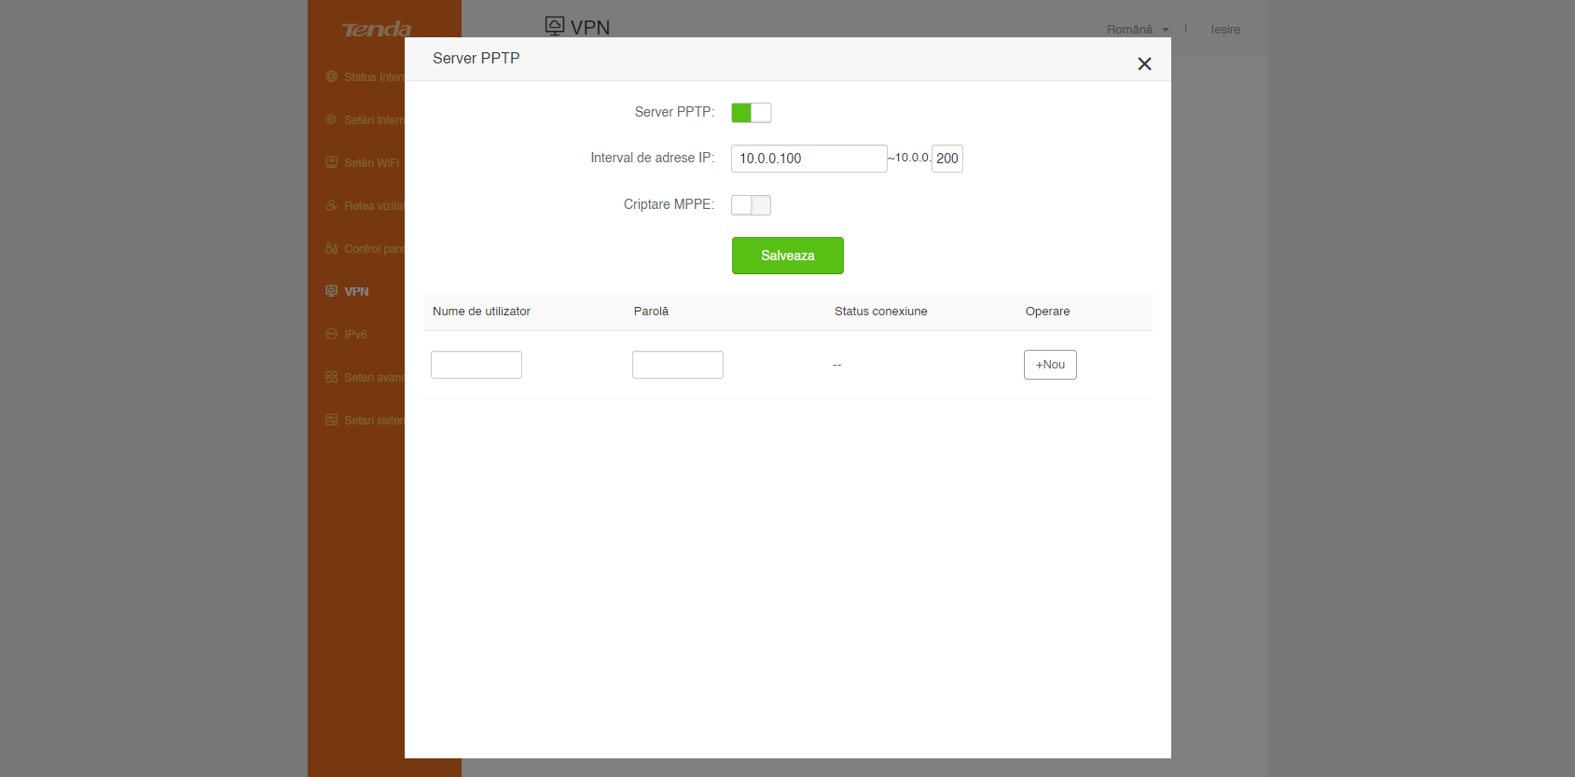This screenshot has width=1575, height=777.
Task: Open the Română language dropdown
Action: pyautogui.click(x=1137, y=30)
